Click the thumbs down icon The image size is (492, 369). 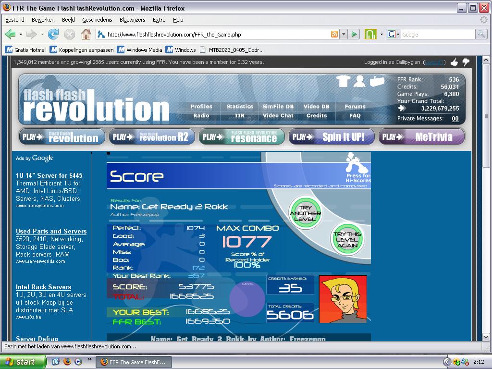[466, 62]
